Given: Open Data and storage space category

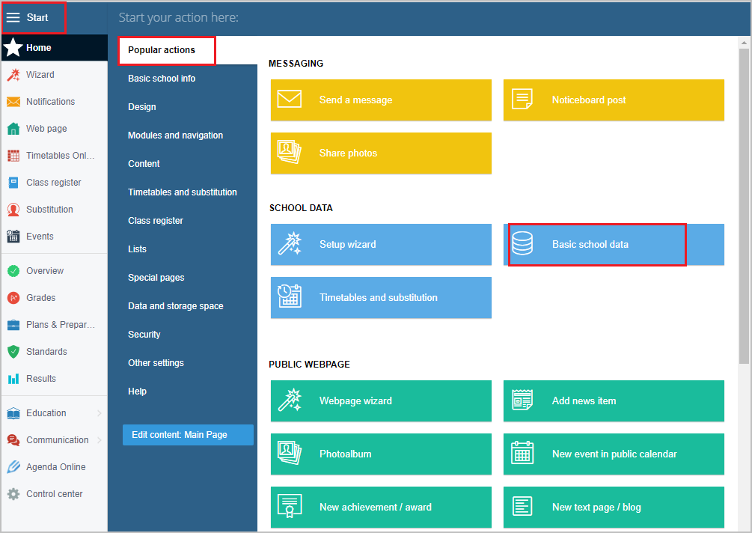Looking at the screenshot, I should click(x=176, y=306).
